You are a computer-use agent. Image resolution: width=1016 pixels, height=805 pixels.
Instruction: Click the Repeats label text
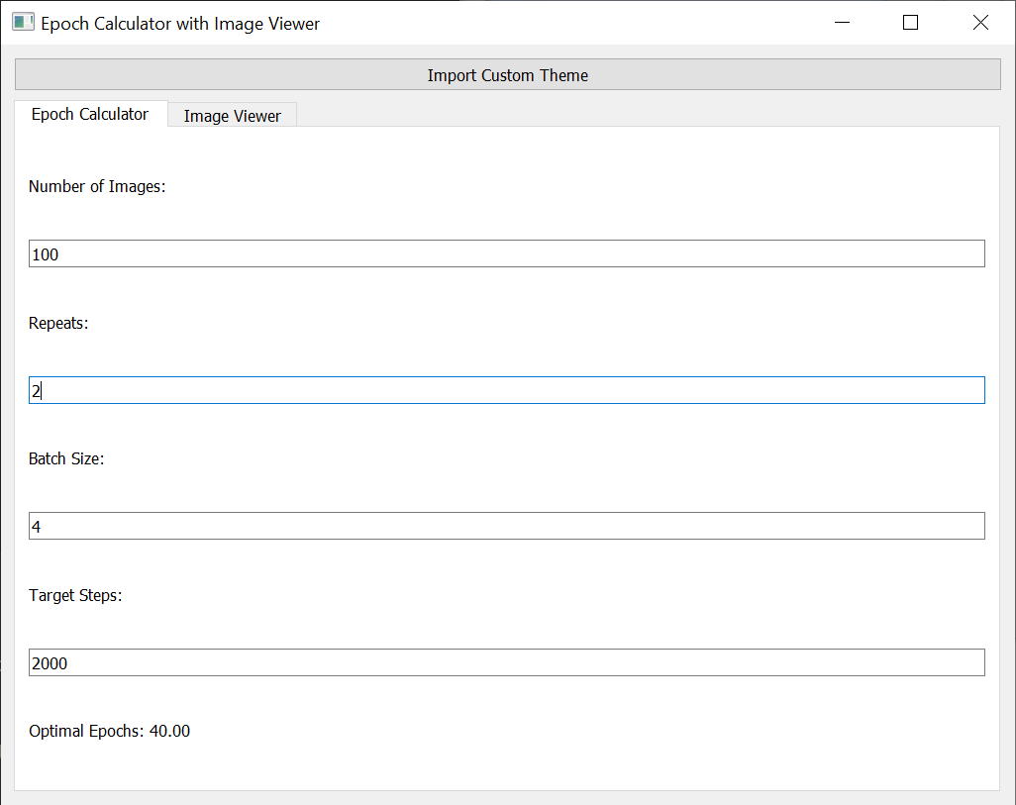(x=58, y=323)
